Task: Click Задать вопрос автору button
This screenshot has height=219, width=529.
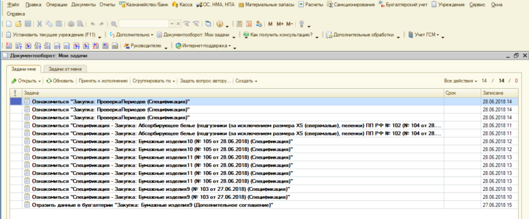Action: pyautogui.click(x=204, y=81)
